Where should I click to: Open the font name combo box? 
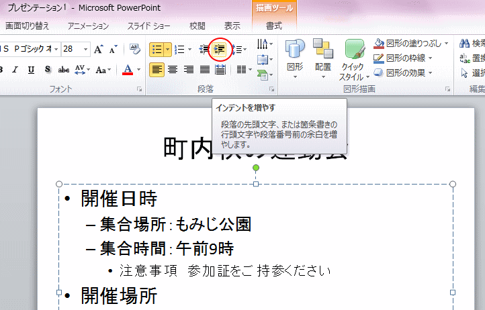click(30, 49)
